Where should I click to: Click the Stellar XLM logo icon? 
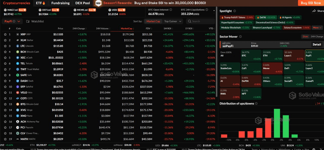[18, 40]
